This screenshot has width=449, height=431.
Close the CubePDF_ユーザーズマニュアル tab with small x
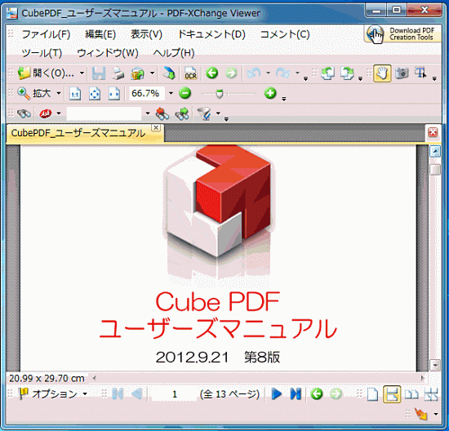[156, 127]
